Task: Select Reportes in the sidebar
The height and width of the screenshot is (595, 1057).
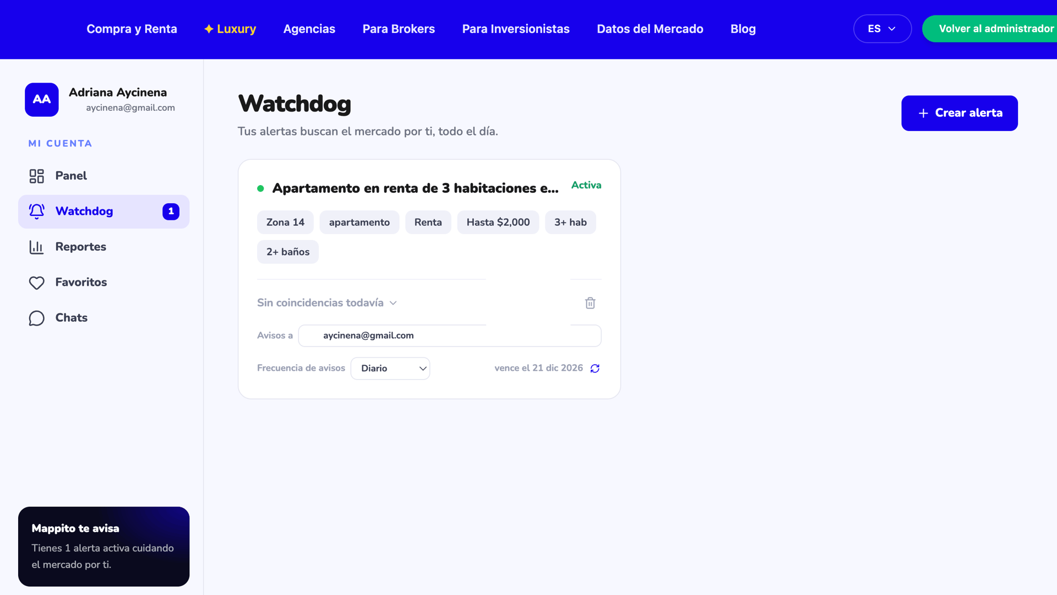Action: click(103, 247)
